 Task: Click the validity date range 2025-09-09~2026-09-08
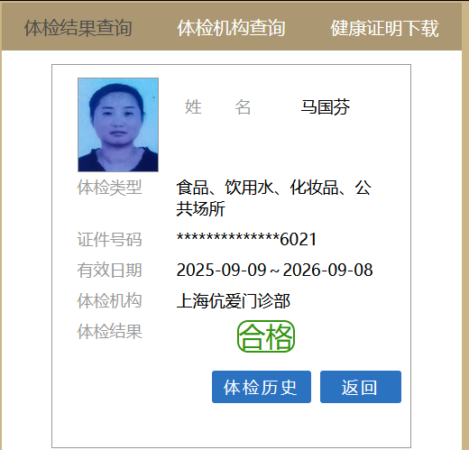click(x=274, y=270)
